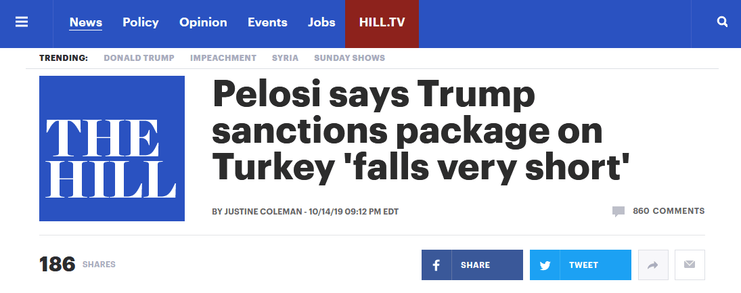Open the Sunday Shows trending link
Image resolution: width=741 pixels, height=293 pixels.
[x=350, y=58]
